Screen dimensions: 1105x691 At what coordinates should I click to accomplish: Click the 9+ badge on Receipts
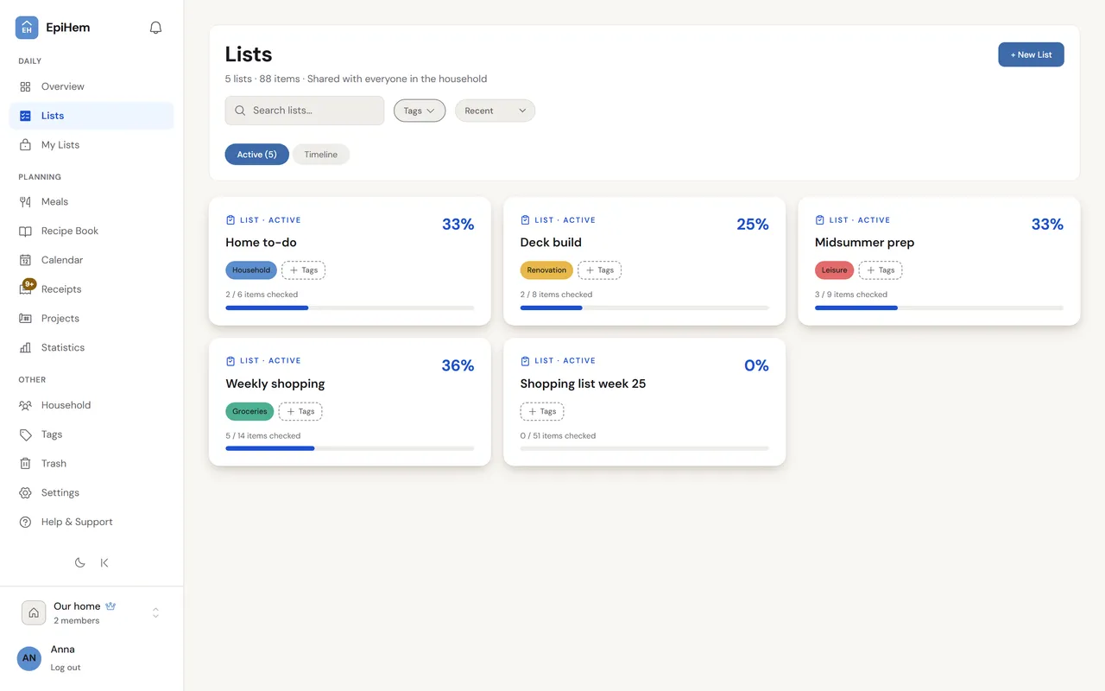click(29, 283)
